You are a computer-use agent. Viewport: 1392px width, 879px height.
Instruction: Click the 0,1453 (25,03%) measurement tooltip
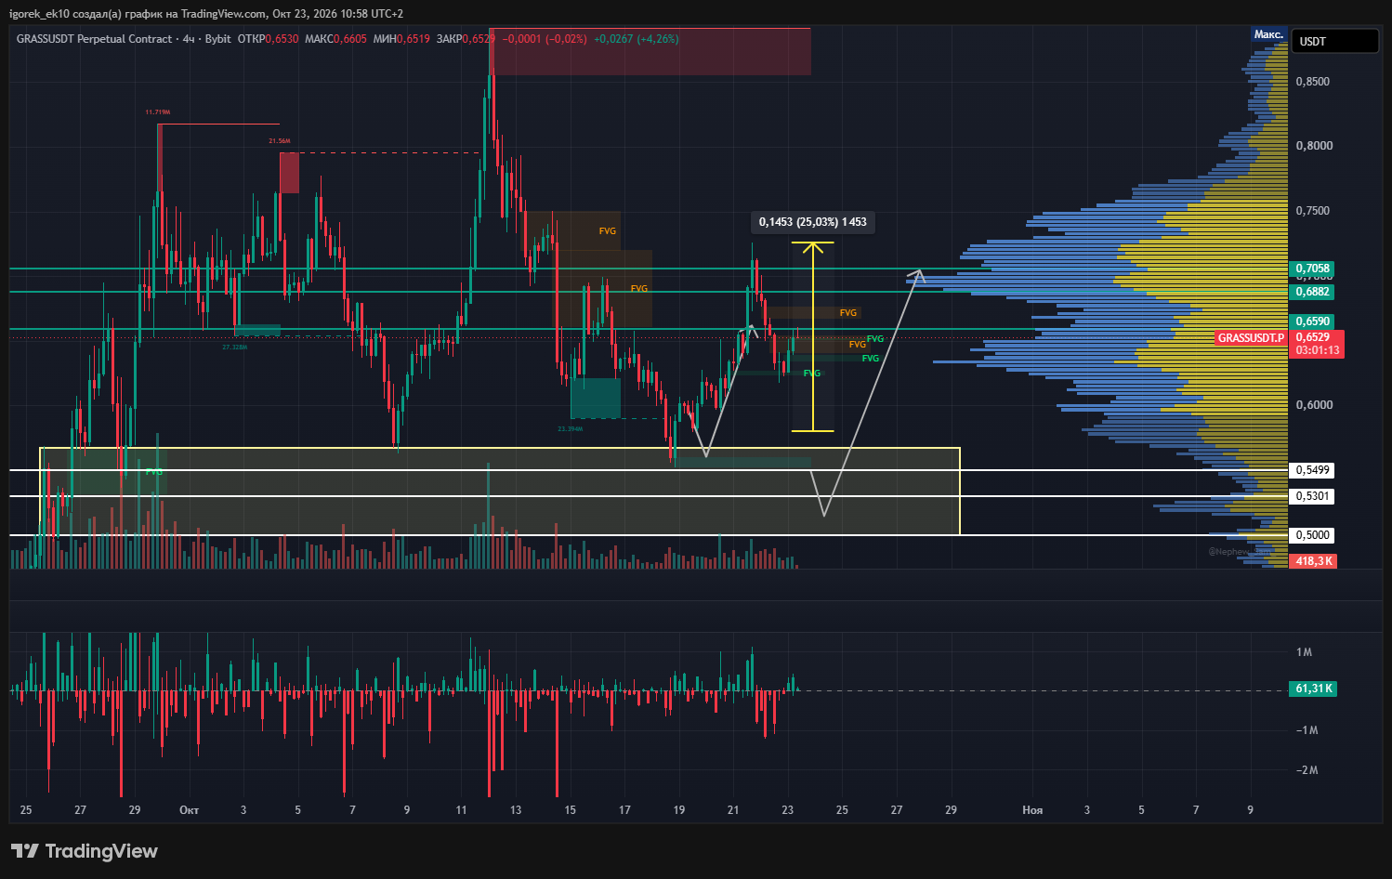coord(813,222)
